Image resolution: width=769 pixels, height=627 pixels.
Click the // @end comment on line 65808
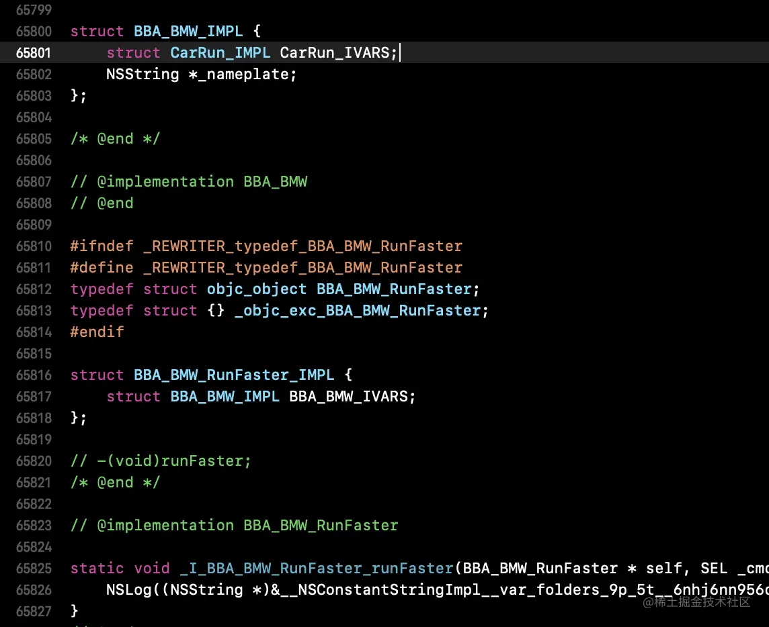pos(102,203)
